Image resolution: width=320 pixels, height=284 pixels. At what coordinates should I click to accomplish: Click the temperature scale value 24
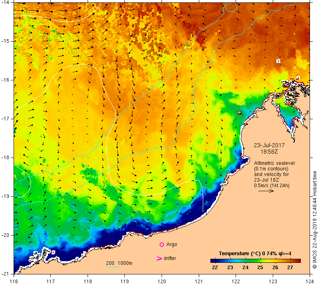pyautogui.click(x=245, y=268)
